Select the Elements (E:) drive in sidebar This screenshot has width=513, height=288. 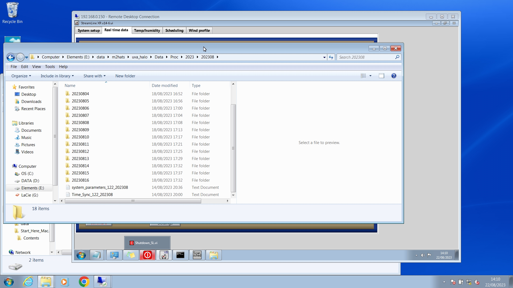coord(33,188)
